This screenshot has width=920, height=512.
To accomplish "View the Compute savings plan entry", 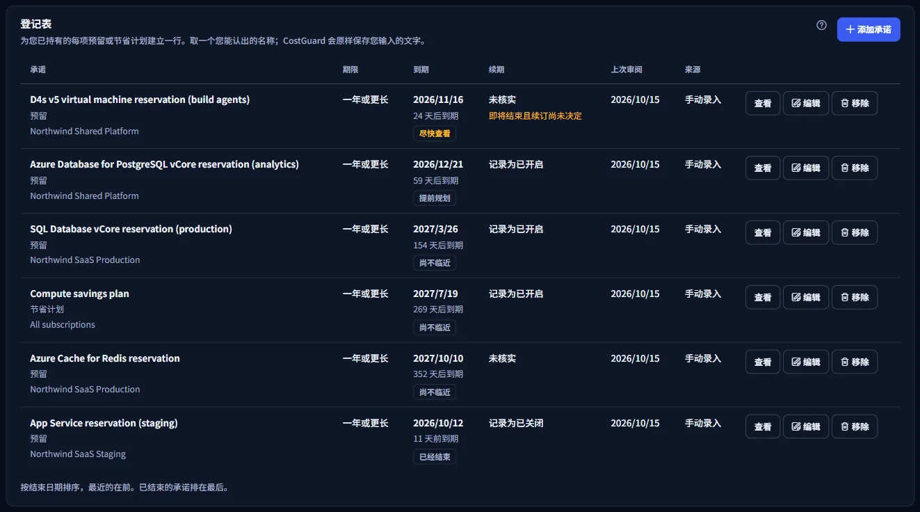I will click(763, 297).
